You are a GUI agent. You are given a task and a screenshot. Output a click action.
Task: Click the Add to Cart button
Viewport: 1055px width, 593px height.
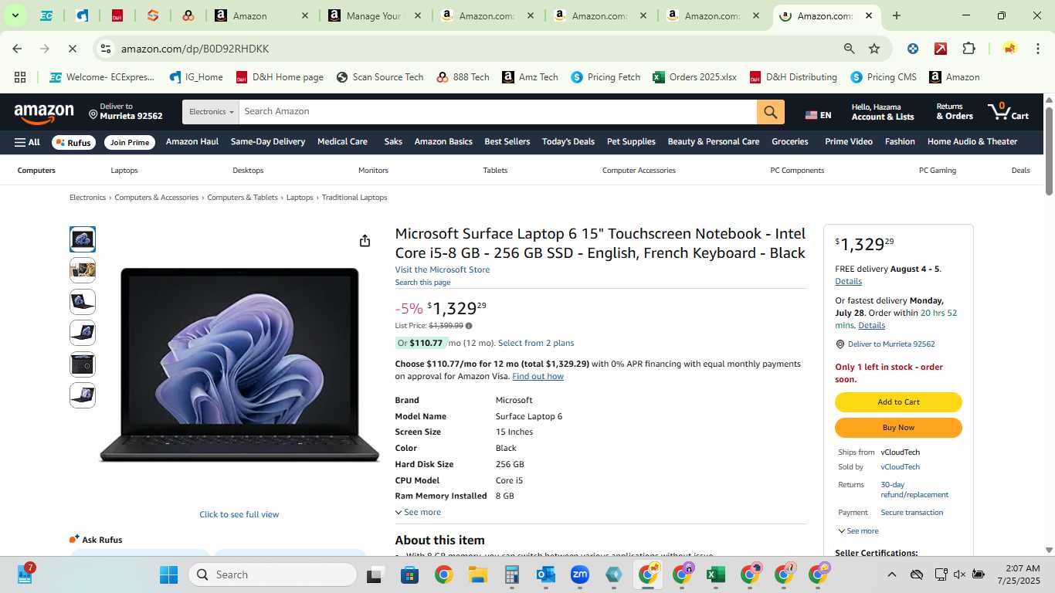[898, 402]
